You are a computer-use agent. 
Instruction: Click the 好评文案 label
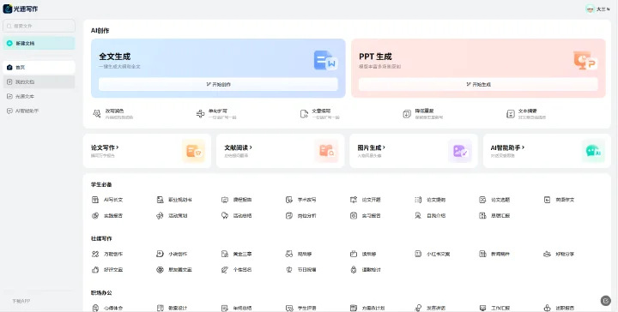click(113, 270)
